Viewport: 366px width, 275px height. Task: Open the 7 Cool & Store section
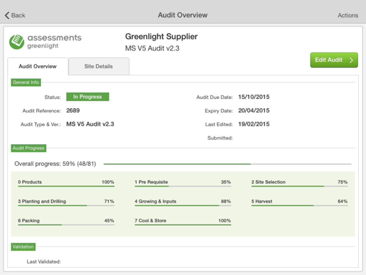[x=183, y=222]
